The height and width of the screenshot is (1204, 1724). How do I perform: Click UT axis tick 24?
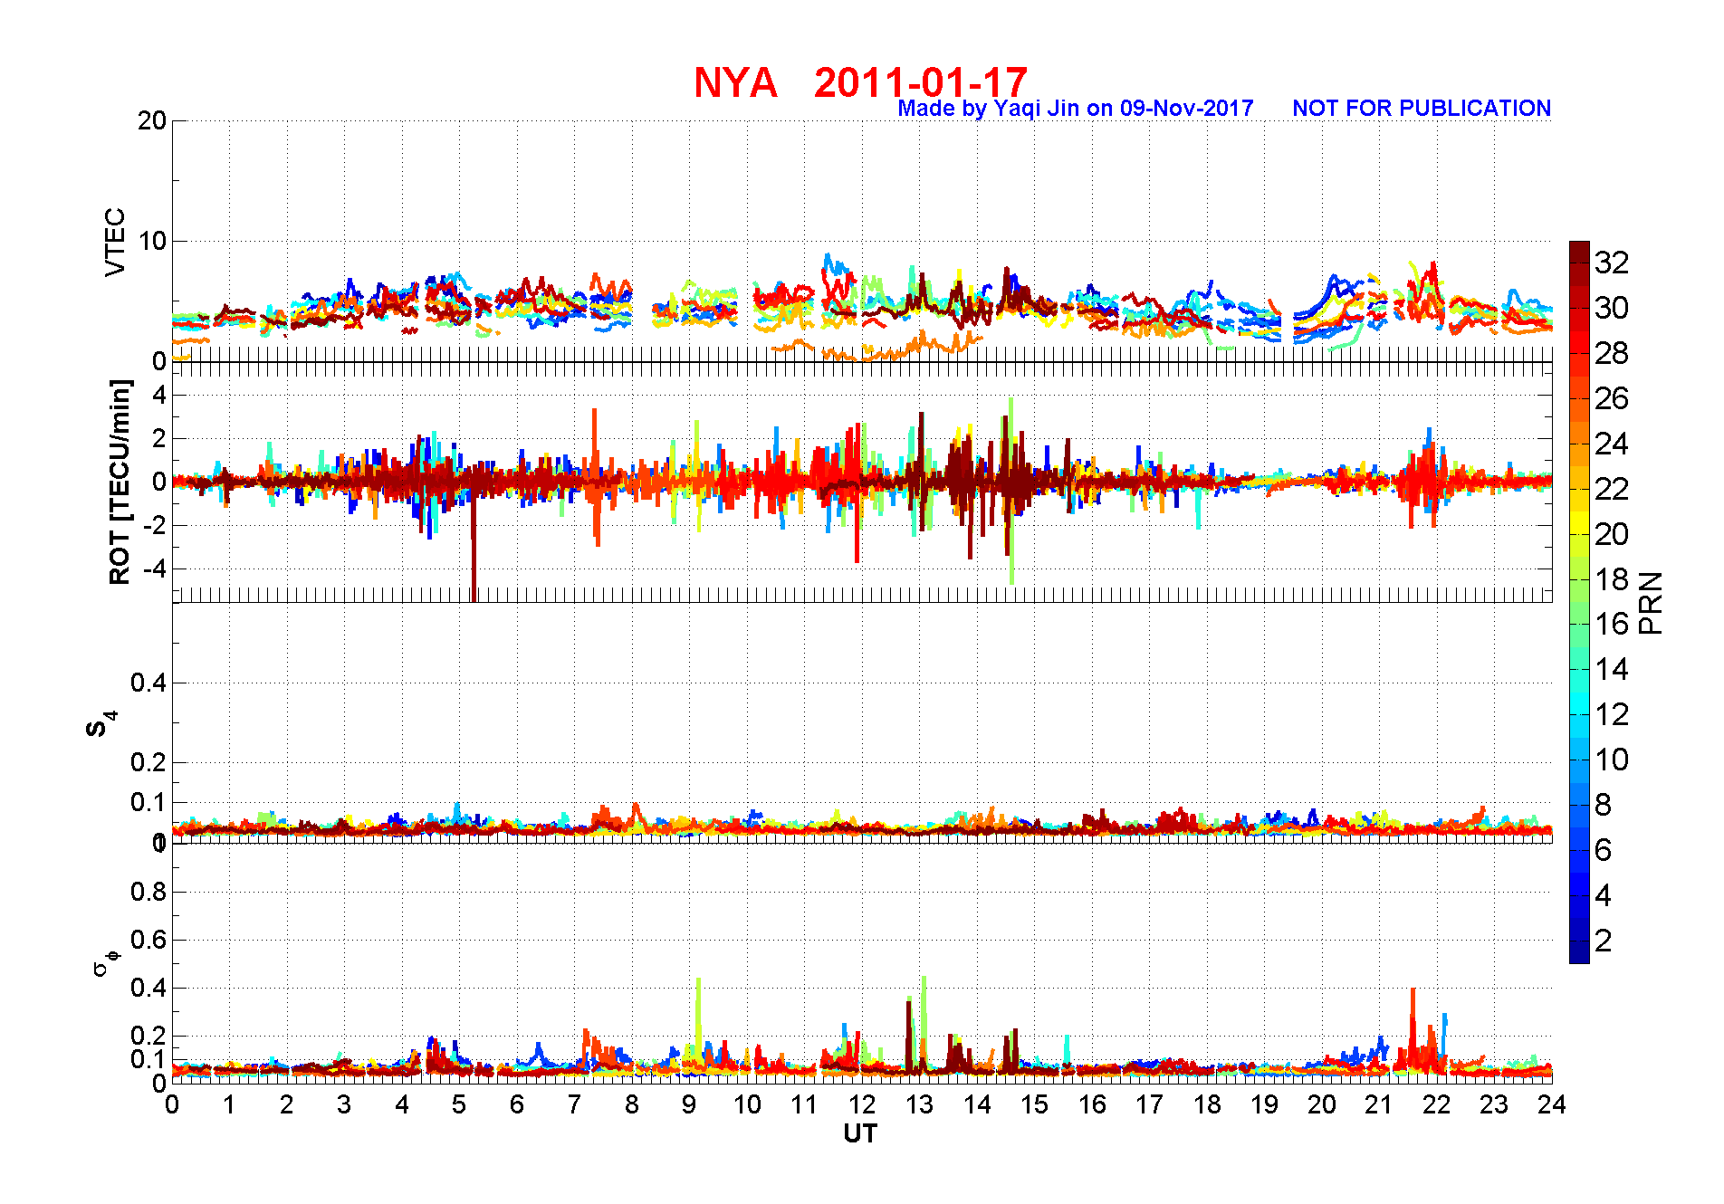1551,1104
